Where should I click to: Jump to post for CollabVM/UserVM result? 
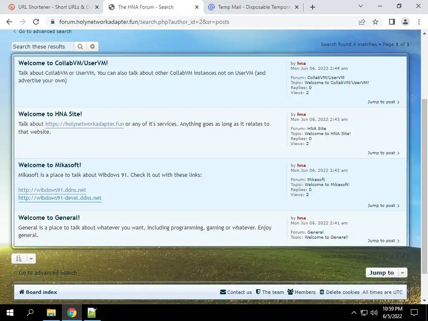pyautogui.click(x=383, y=102)
